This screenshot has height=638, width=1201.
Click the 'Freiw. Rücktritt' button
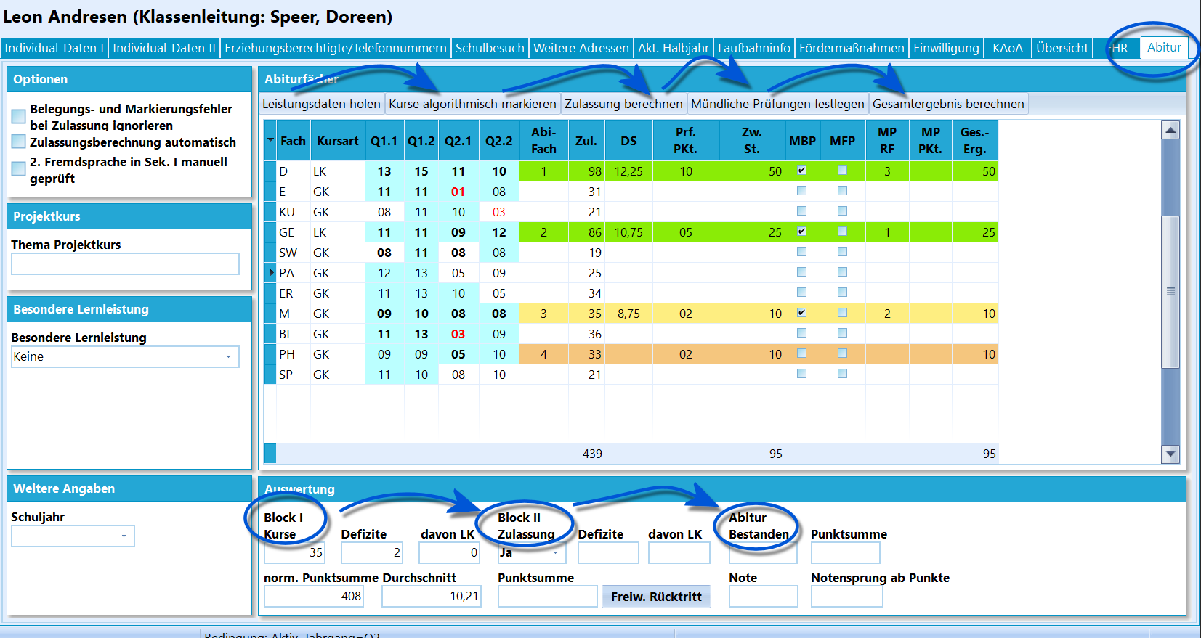pyautogui.click(x=656, y=597)
